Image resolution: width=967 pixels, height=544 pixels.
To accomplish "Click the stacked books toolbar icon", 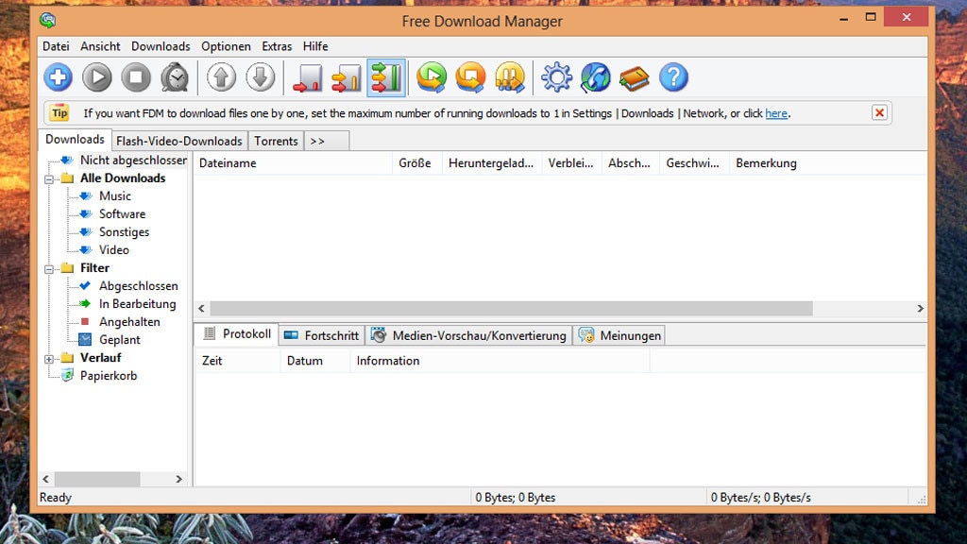I will [x=635, y=78].
